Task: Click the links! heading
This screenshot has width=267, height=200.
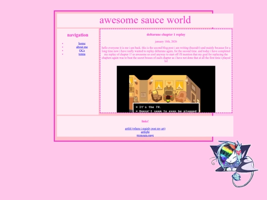Action: coord(145,121)
